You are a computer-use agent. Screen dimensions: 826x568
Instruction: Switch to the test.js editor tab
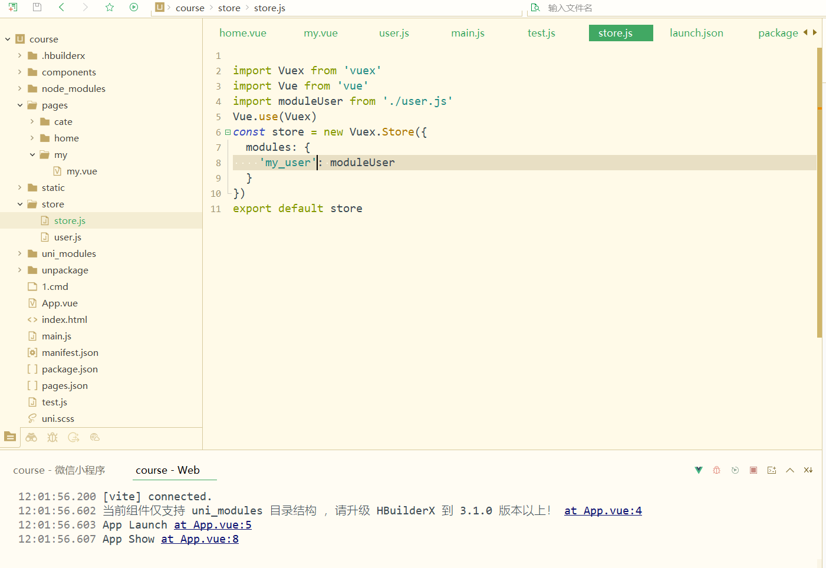(541, 33)
